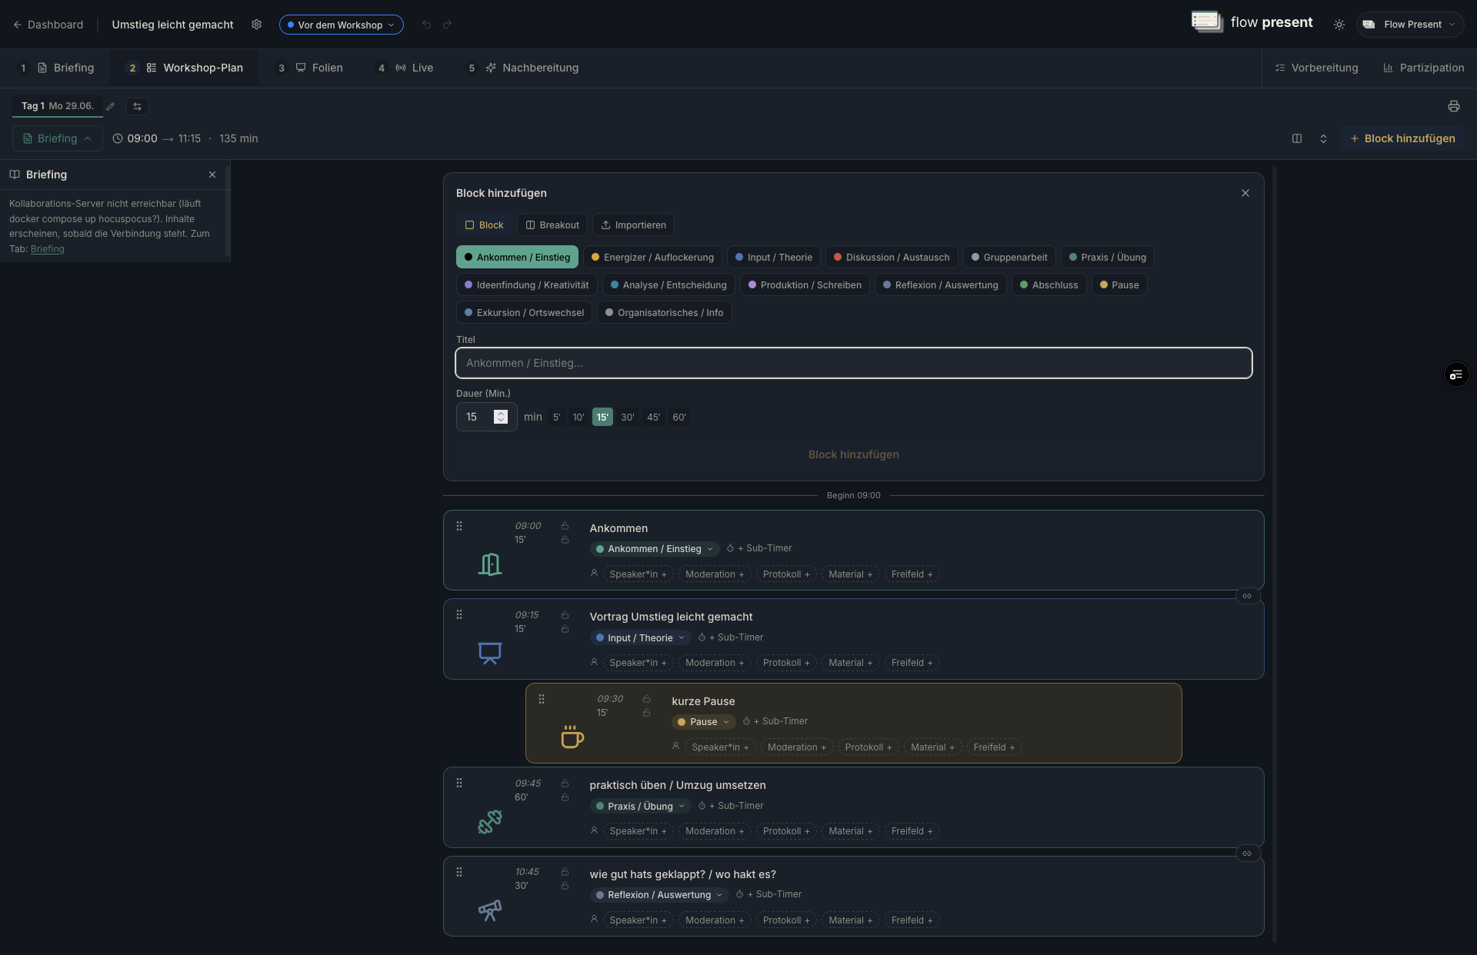Select Energizer / Auflockerung orange category
The width and height of the screenshot is (1477, 955).
click(652, 258)
